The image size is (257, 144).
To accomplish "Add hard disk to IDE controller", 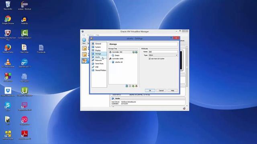I will pos(136,52).
